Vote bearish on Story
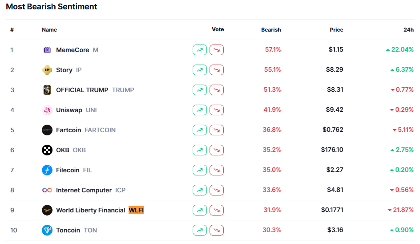The image size is (420, 244). 217,70
